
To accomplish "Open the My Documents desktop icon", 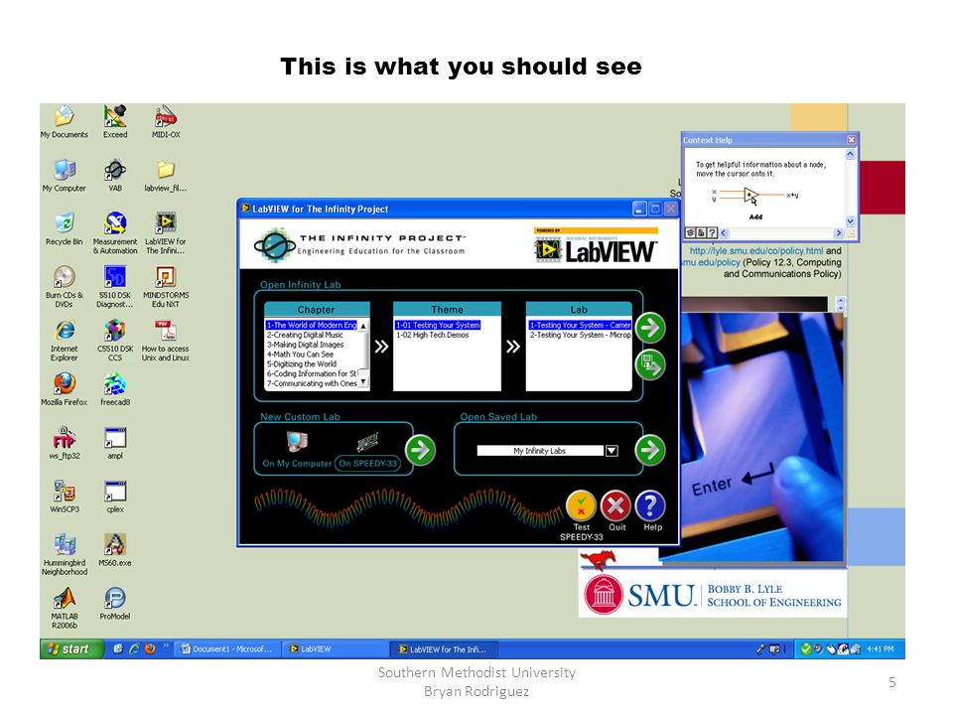I will tap(64, 121).
